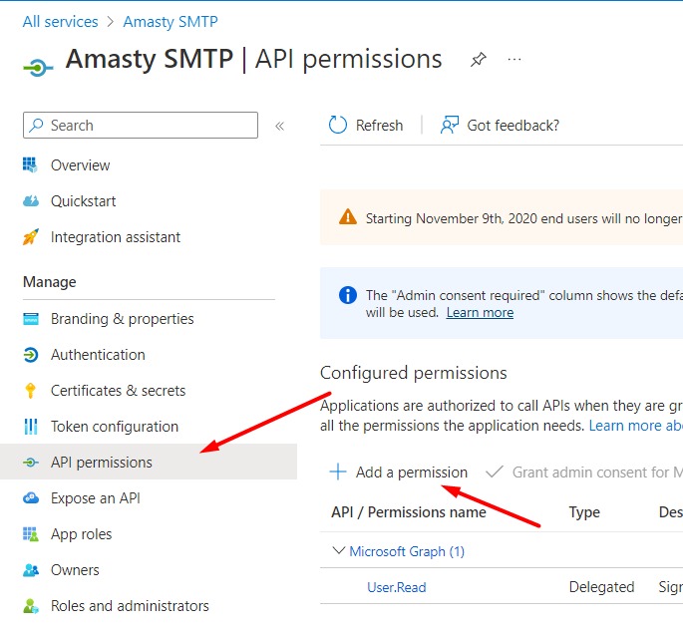The width and height of the screenshot is (683, 631).
Task: Select the Certificates & secrets key icon
Action: pos(31,391)
